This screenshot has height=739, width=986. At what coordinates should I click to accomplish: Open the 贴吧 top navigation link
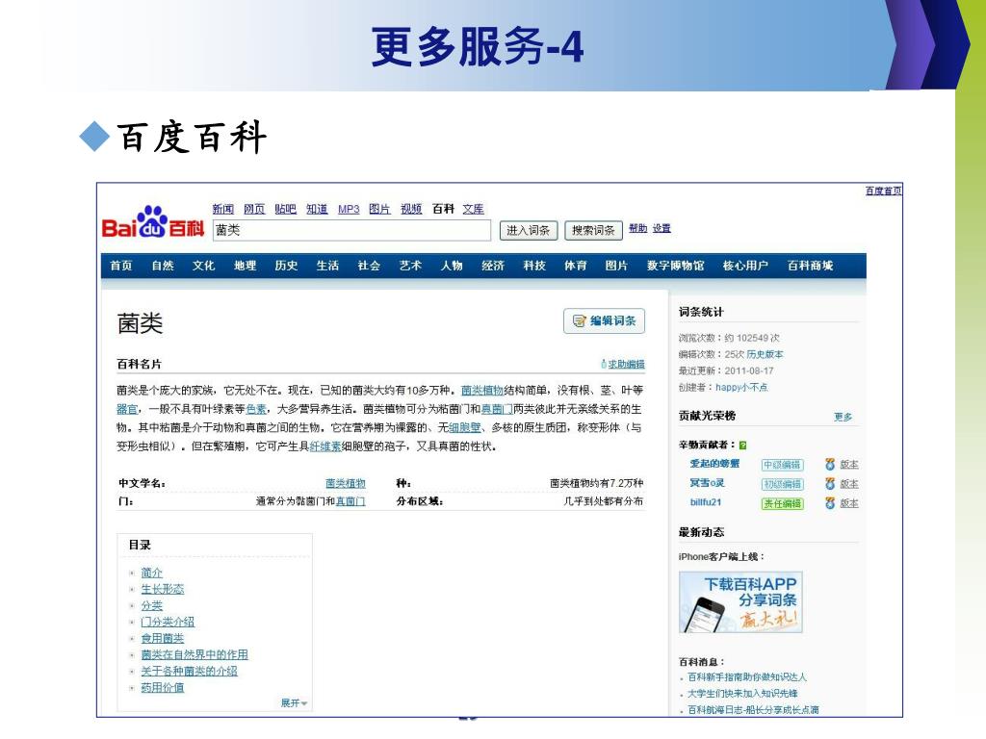tap(285, 209)
